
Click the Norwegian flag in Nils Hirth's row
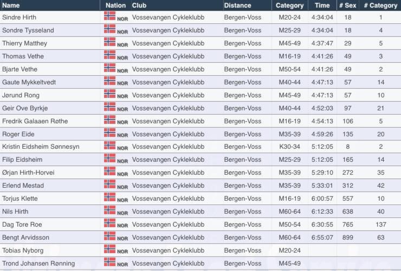[109, 210]
